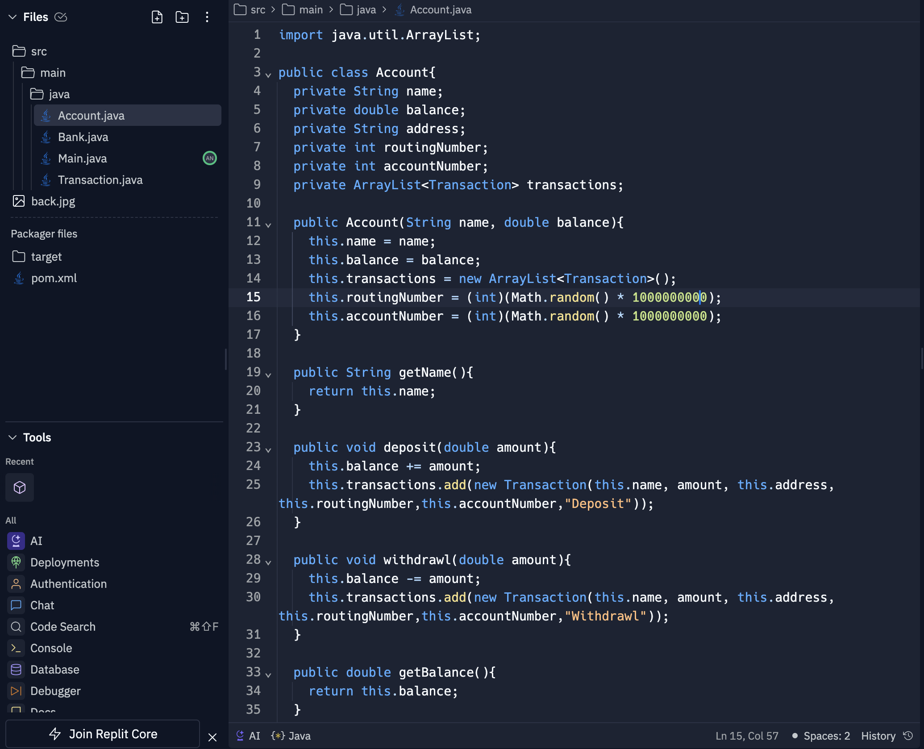Screen dimensions: 924x749
Task: Click the Java language mode indicator
Action: (x=291, y=736)
